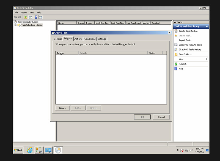Click the Details column header
The image size is (220, 161).
(113, 53)
